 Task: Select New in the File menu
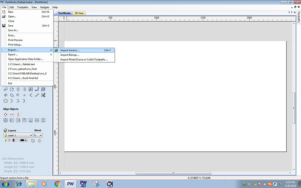[27, 12]
